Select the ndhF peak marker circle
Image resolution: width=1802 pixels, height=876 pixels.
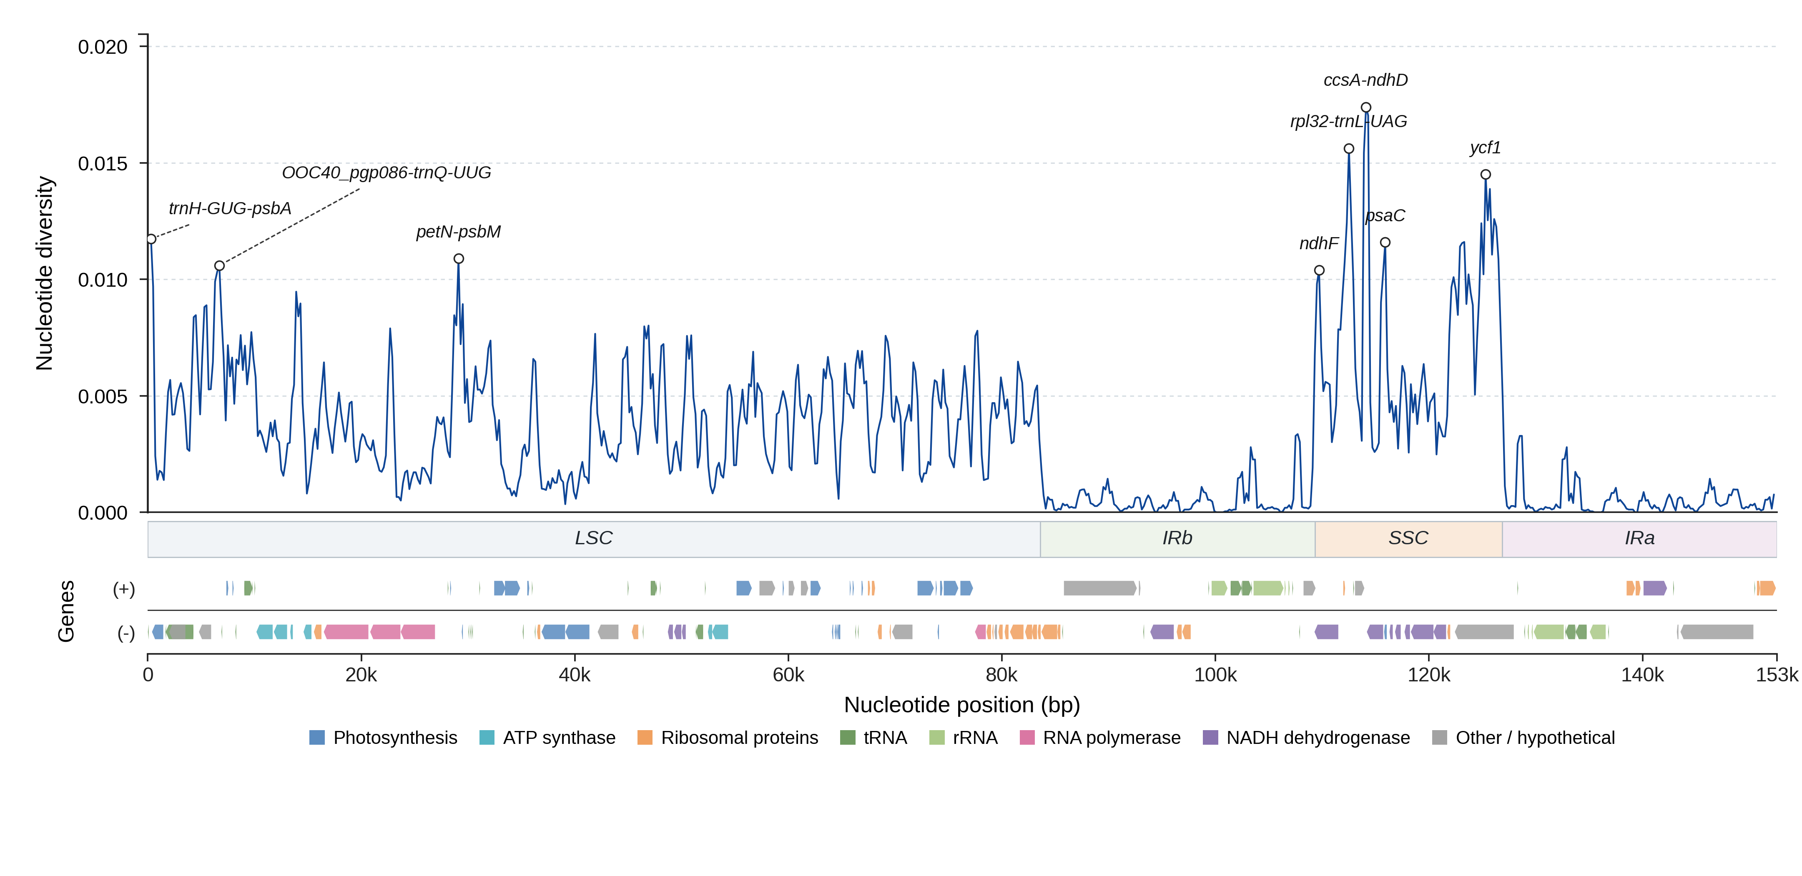[1319, 270]
